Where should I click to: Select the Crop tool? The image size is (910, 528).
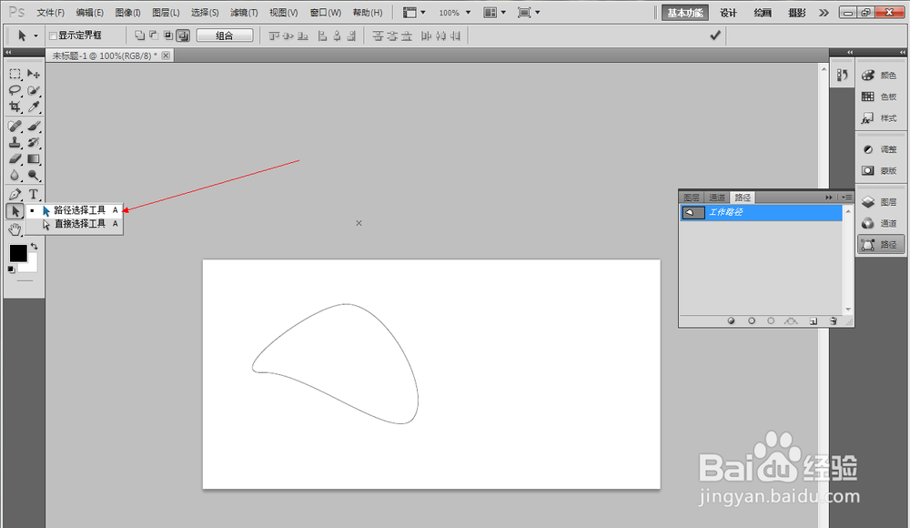(x=15, y=107)
